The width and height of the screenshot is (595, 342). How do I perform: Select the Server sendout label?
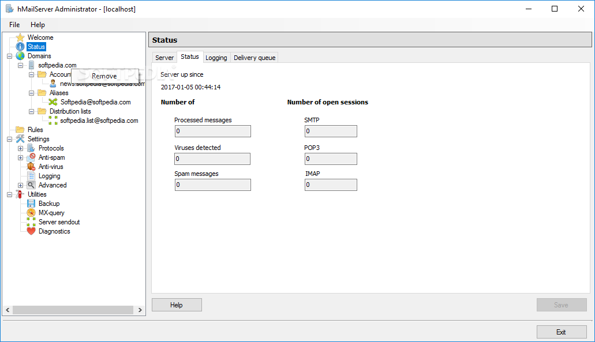click(59, 222)
